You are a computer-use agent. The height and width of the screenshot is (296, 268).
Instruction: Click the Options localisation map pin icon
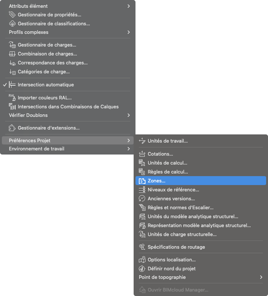click(142, 260)
